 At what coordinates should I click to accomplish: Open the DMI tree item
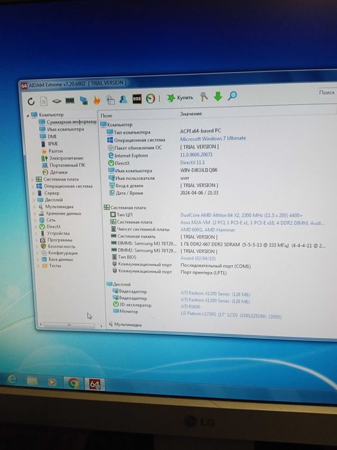tap(48, 136)
